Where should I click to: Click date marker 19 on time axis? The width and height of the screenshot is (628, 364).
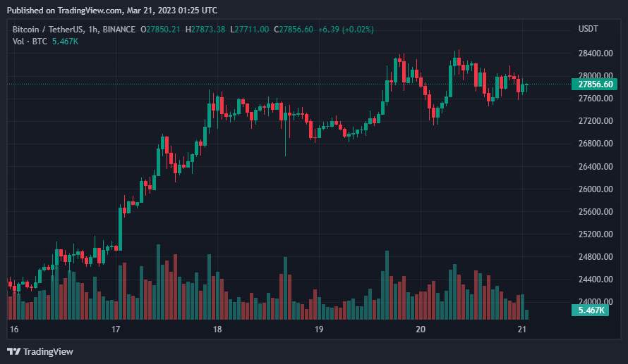point(319,330)
